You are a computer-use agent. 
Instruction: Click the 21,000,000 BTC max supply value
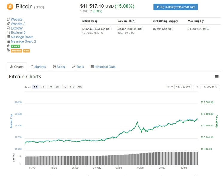click(198, 29)
